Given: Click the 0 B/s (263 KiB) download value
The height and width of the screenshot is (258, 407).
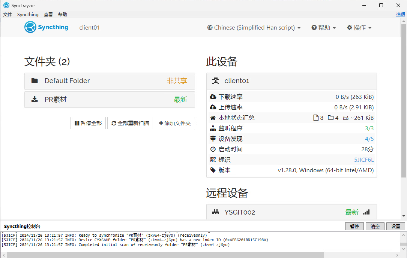Looking at the screenshot, I should 354,97.
